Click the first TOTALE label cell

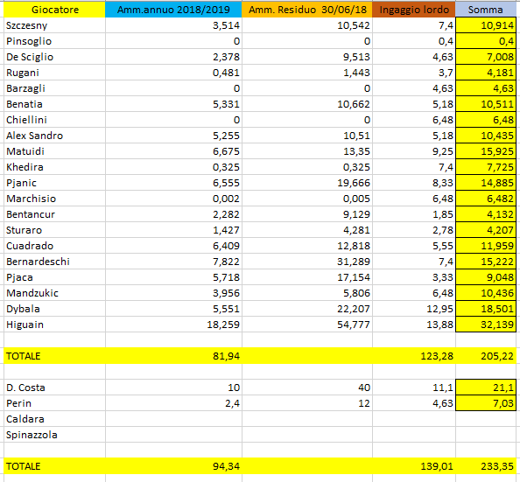pos(55,356)
